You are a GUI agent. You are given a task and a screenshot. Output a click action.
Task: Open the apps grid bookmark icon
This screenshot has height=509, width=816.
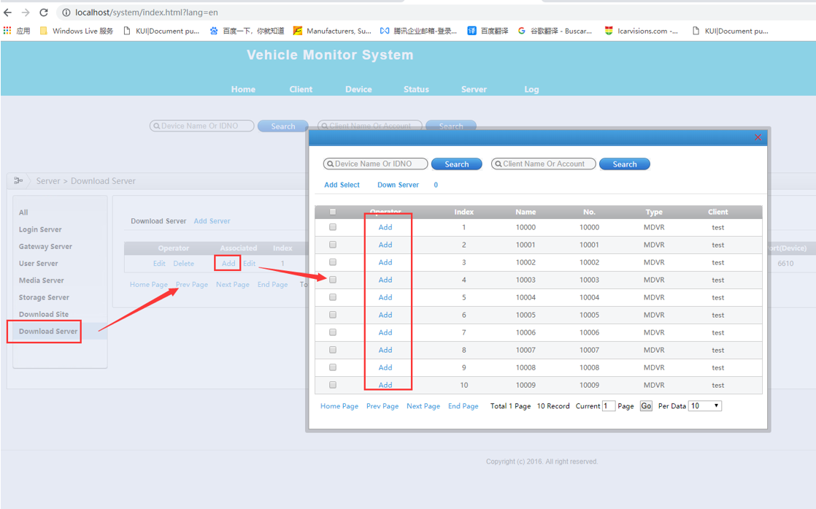(x=7, y=31)
